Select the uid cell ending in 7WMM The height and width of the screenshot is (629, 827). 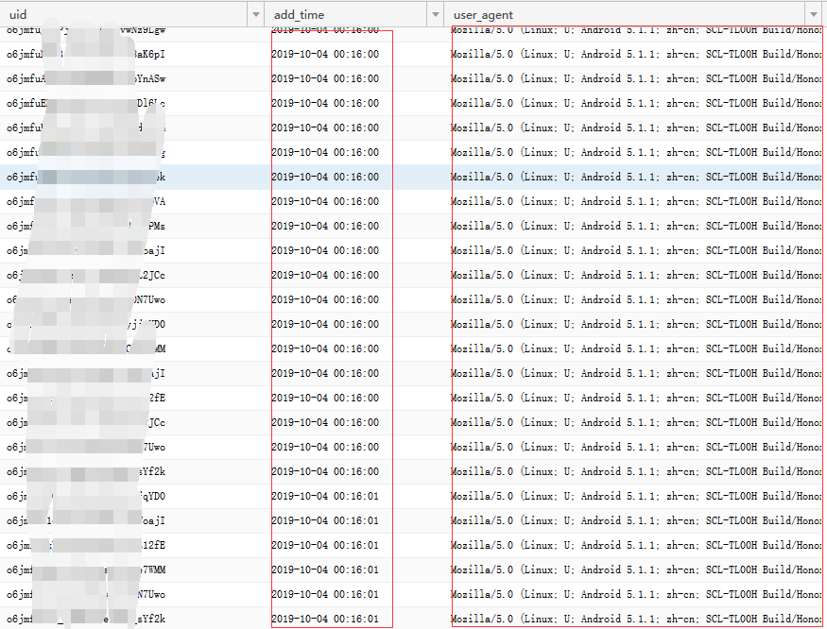[x=132, y=569]
